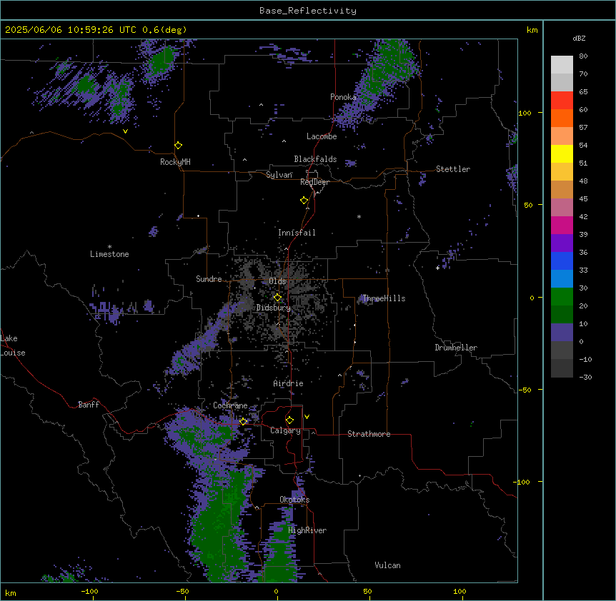Click the -30 value on dBZ legend
Viewport: 616px width, 601px height.
[585, 378]
